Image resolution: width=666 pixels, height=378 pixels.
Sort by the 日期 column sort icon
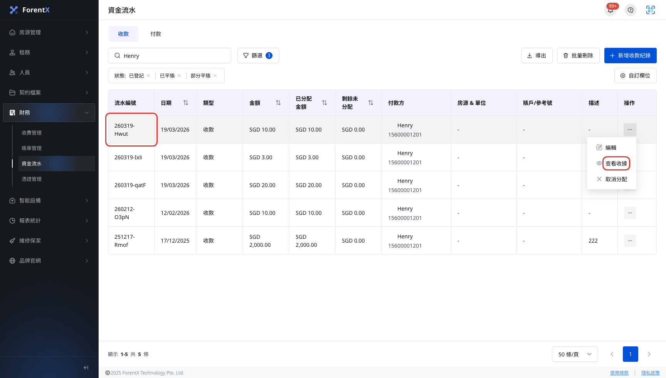tap(186, 103)
